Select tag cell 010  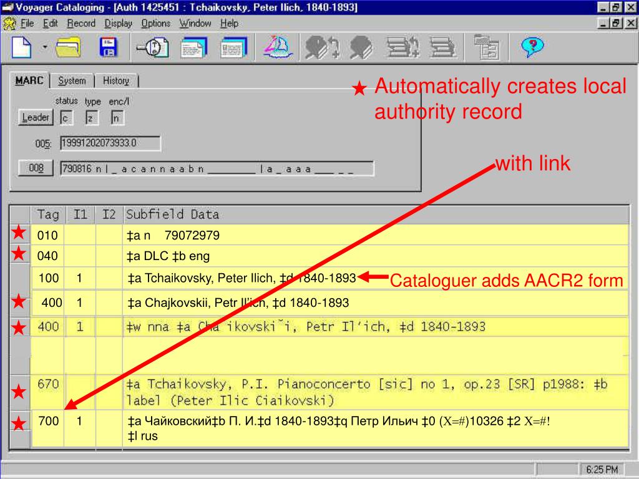(47, 235)
